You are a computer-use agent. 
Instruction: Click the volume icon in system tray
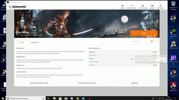pyautogui.click(x=163, y=98)
